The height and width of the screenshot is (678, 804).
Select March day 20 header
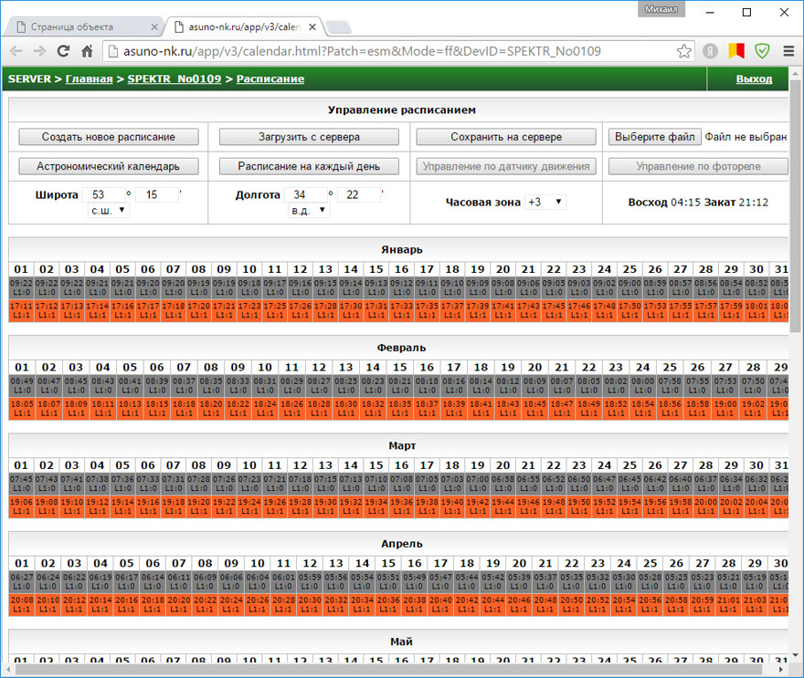click(503, 465)
